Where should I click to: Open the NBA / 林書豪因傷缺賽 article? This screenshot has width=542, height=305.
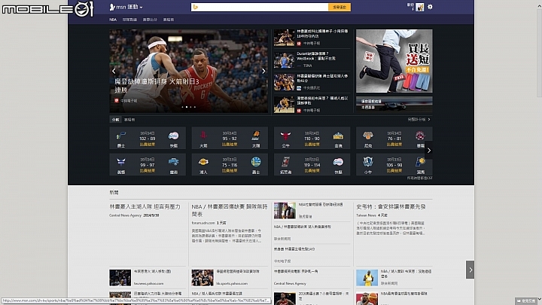(x=230, y=210)
